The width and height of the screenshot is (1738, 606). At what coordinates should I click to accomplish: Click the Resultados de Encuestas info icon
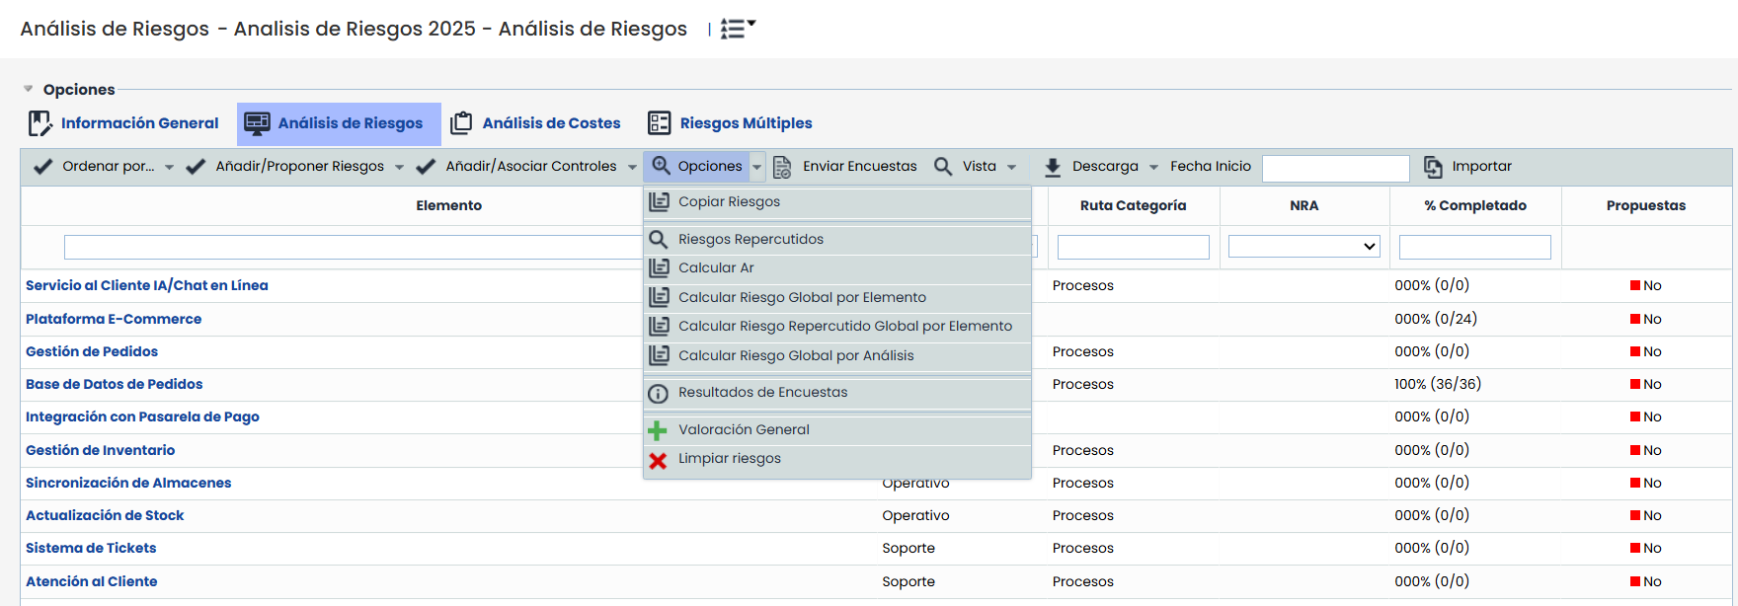click(x=658, y=394)
